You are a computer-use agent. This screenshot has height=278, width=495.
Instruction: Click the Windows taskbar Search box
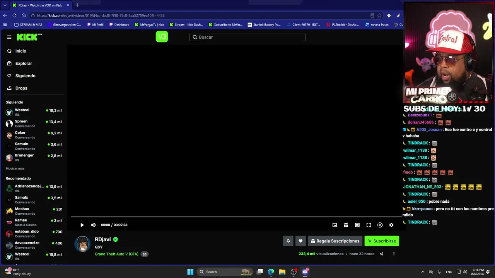coord(225,272)
